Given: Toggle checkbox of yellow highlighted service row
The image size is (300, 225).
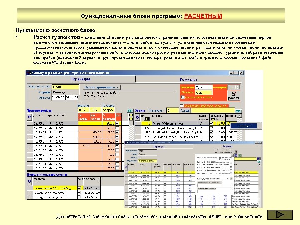Looking at the screenshot, I should click(79, 188).
